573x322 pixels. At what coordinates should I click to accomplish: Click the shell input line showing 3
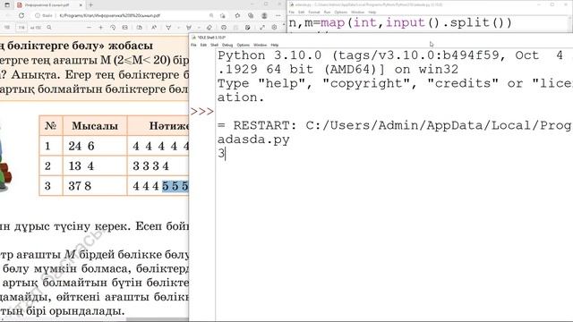[221, 153]
